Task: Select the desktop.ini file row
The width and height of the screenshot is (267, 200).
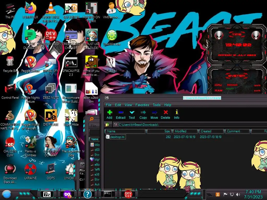Action: pyautogui.click(x=186, y=137)
